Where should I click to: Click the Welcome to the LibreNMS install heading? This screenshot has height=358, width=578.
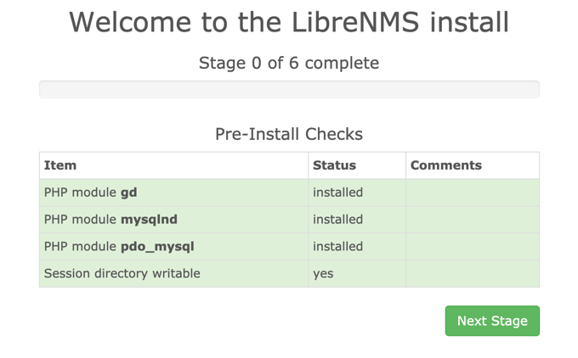pos(289,22)
